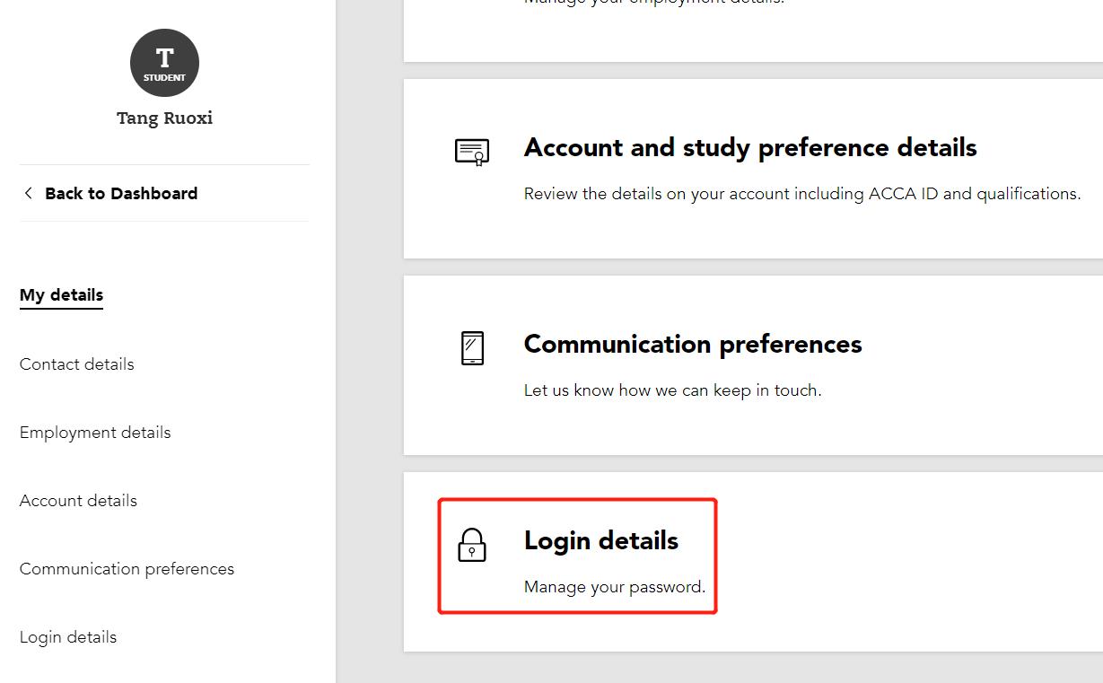Image resolution: width=1103 pixels, height=683 pixels.
Task: Open Contact details from the sidebar
Action: tap(77, 364)
